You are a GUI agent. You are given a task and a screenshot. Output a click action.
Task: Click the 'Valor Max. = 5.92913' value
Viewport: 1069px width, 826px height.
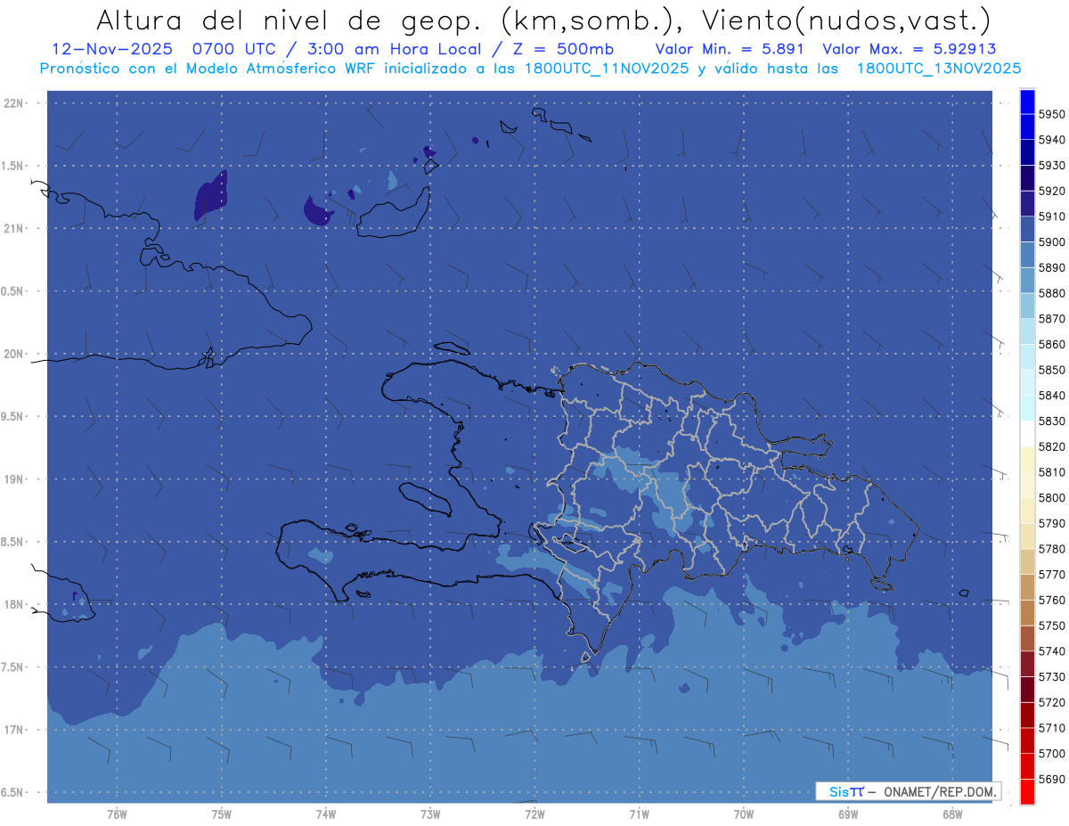(x=910, y=49)
